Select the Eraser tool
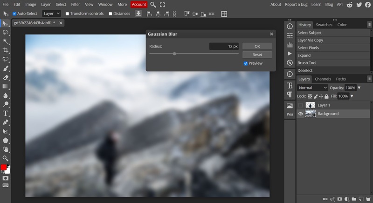Screen dimensions: 373x203 [5, 78]
